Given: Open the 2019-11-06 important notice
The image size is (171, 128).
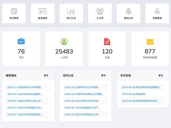Looking at the screenshot, I should (x=25, y=87).
